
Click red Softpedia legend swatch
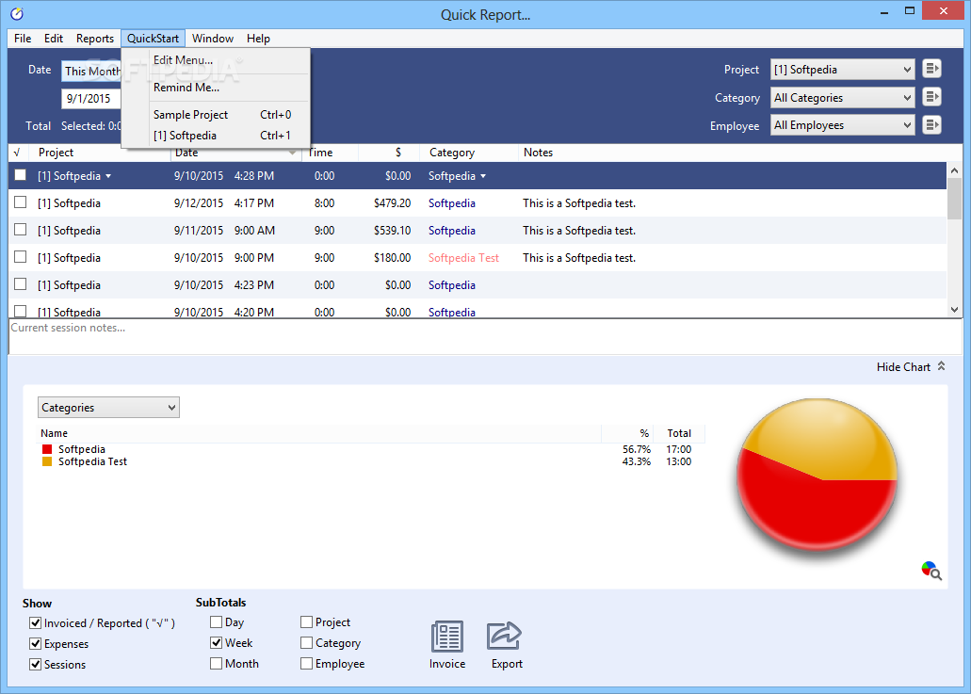point(46,449)
